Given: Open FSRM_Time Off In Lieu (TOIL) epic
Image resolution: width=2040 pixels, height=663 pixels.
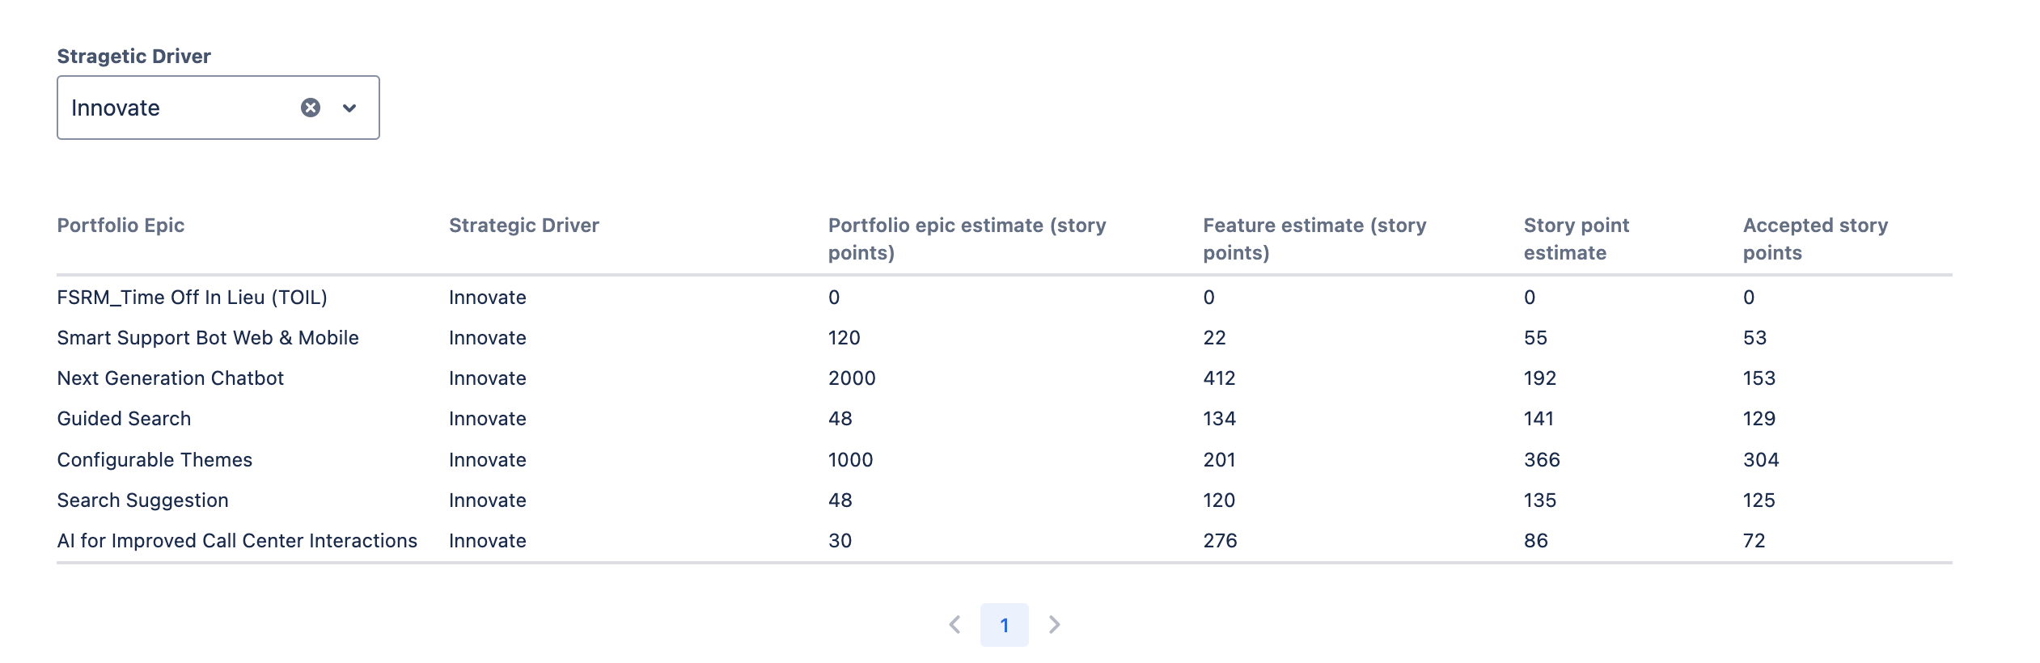Looking at the screenshot, I should 192,297.
